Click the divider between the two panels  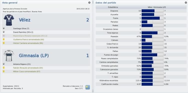[x=93, y=46]
